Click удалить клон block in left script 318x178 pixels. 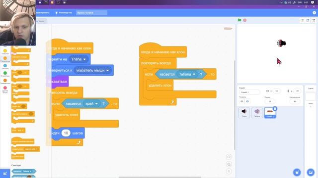click(67, 115)
